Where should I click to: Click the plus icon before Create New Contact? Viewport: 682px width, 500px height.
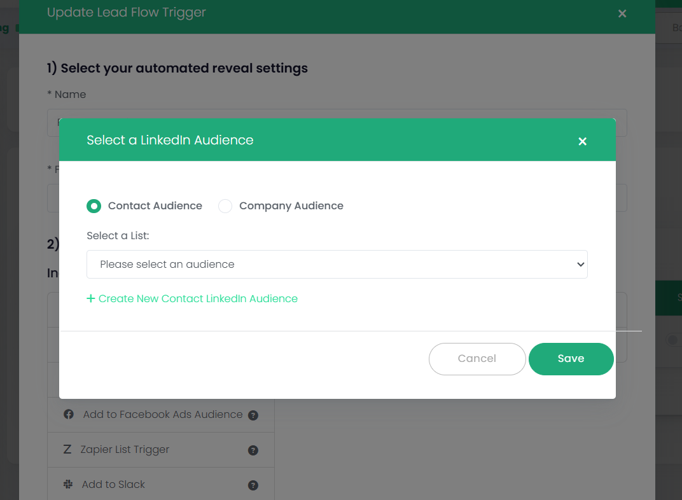coord(91,298)
